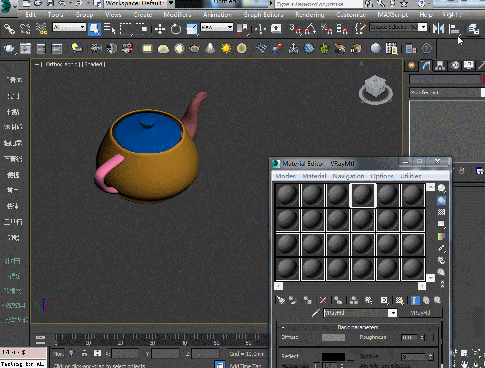This screenshot has height=368, width=485.
Task: Click the 重置3D button in left sidebar
Action: click(13, 80)
